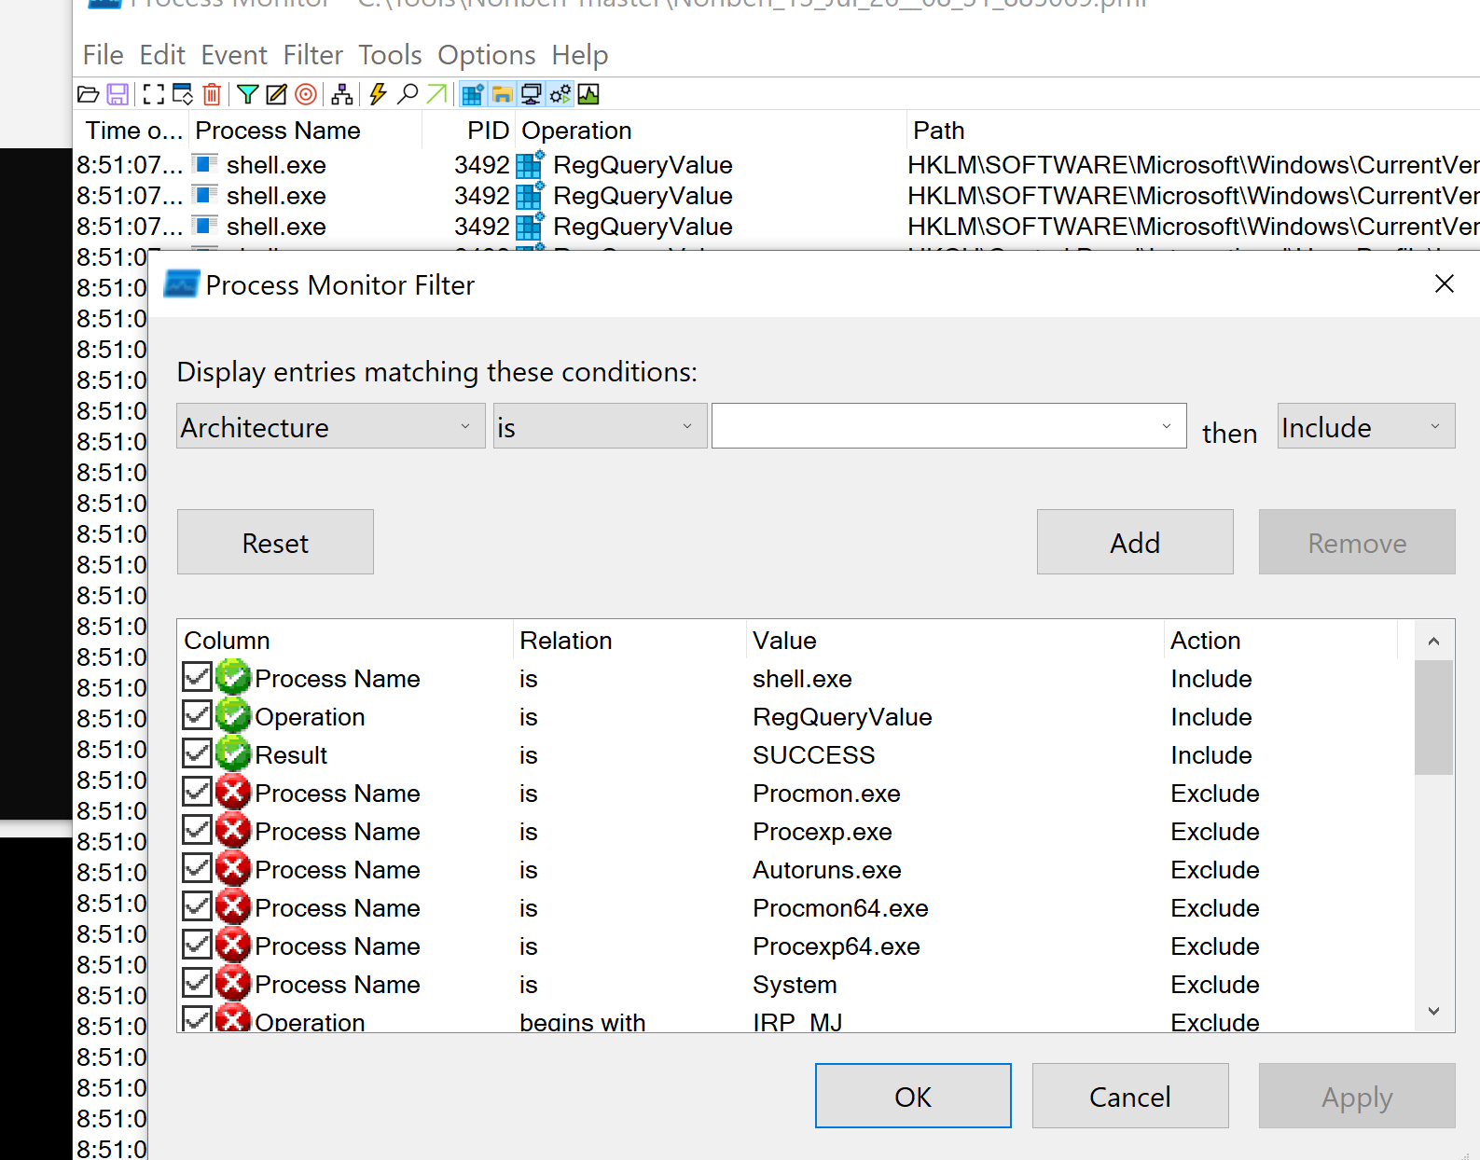Click the Column header in filter list

click(345, 641)
